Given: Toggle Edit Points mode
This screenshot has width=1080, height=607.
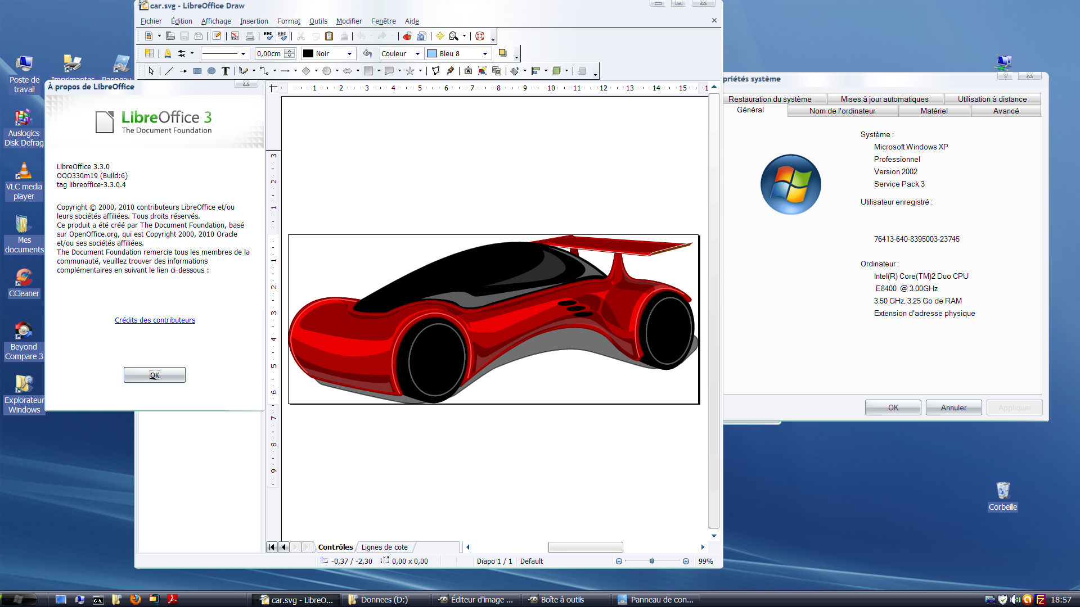Looking at the screenshot, I should [x=436, y=71].
